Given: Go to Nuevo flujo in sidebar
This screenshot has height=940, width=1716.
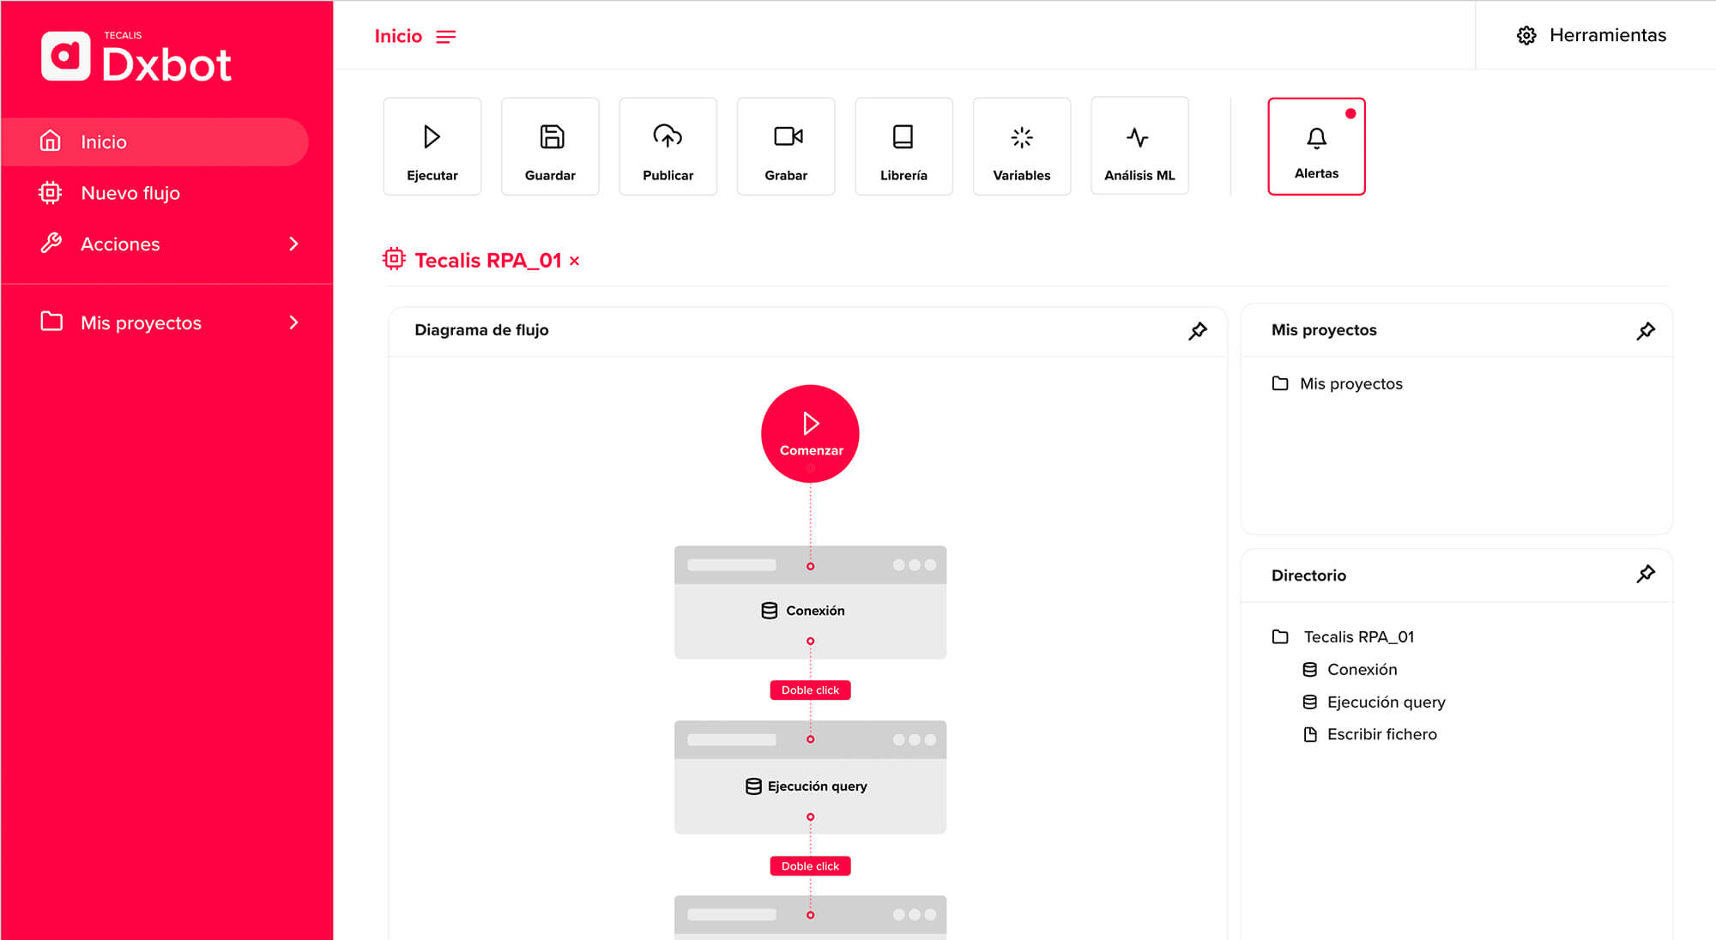Looking at the screenshot, I should coord(130,193).
